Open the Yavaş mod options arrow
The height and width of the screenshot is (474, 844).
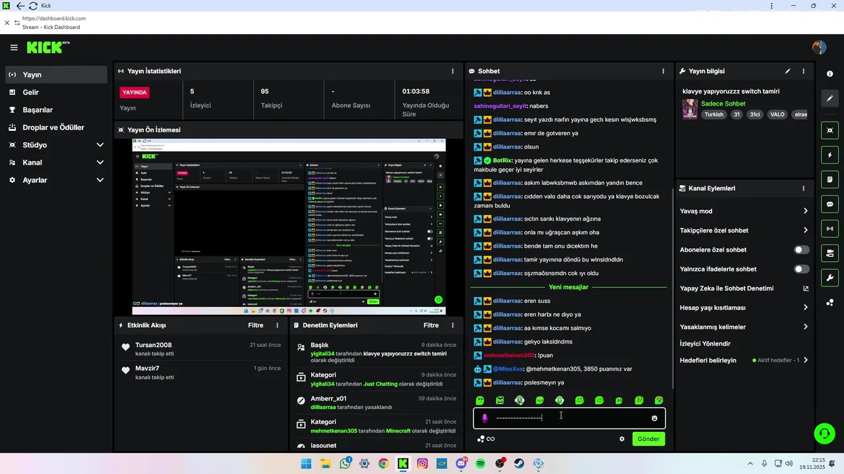coord(805,211)
